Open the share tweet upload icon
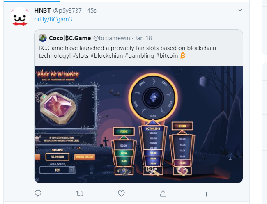Screen dimensions: 267x204 tap(163, 193)
